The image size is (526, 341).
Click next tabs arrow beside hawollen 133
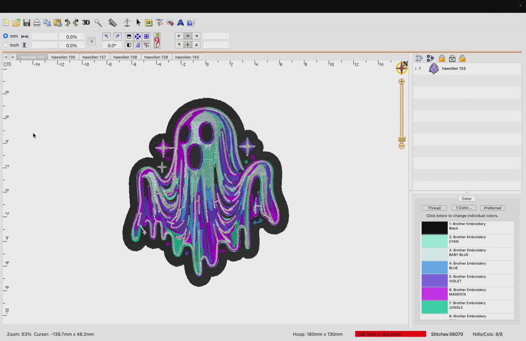click(x=13, y=57)
